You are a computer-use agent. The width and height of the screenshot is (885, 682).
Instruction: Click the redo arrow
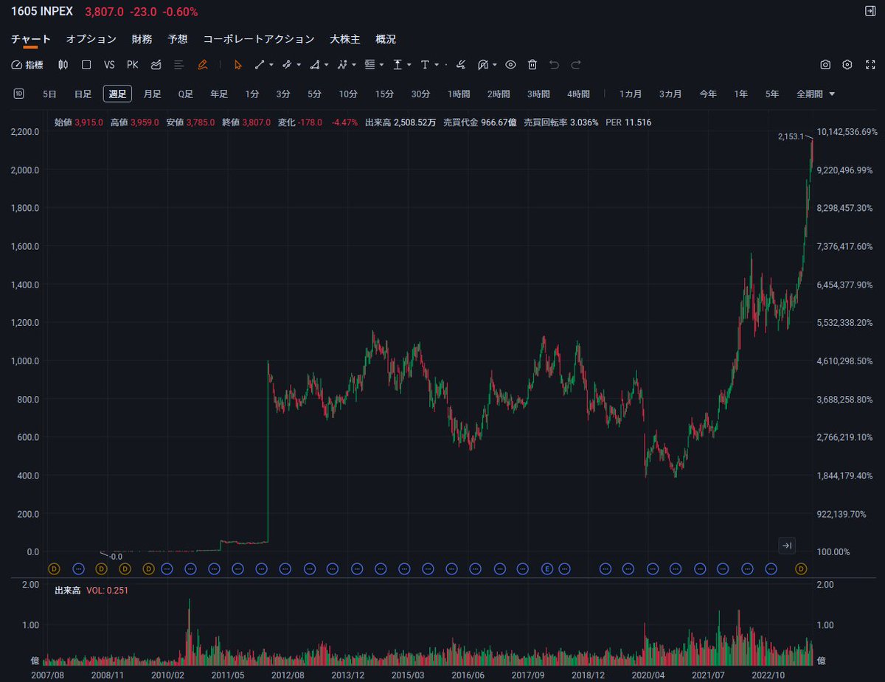tap(577, 65)
